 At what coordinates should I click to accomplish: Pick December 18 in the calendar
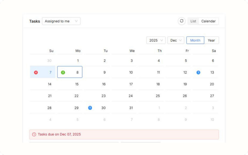pos(151,84)
